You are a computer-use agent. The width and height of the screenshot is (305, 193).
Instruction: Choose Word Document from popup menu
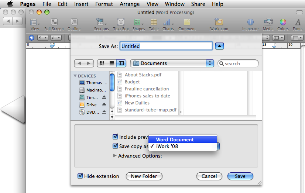(x=183, y=139)
